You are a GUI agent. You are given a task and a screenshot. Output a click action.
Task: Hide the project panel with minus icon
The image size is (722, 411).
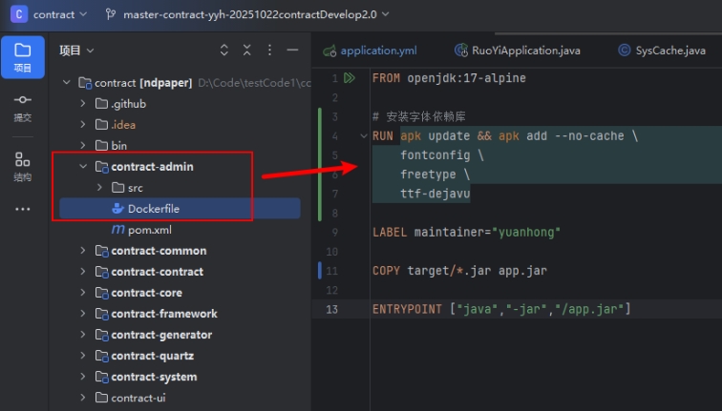coord(292,50)
